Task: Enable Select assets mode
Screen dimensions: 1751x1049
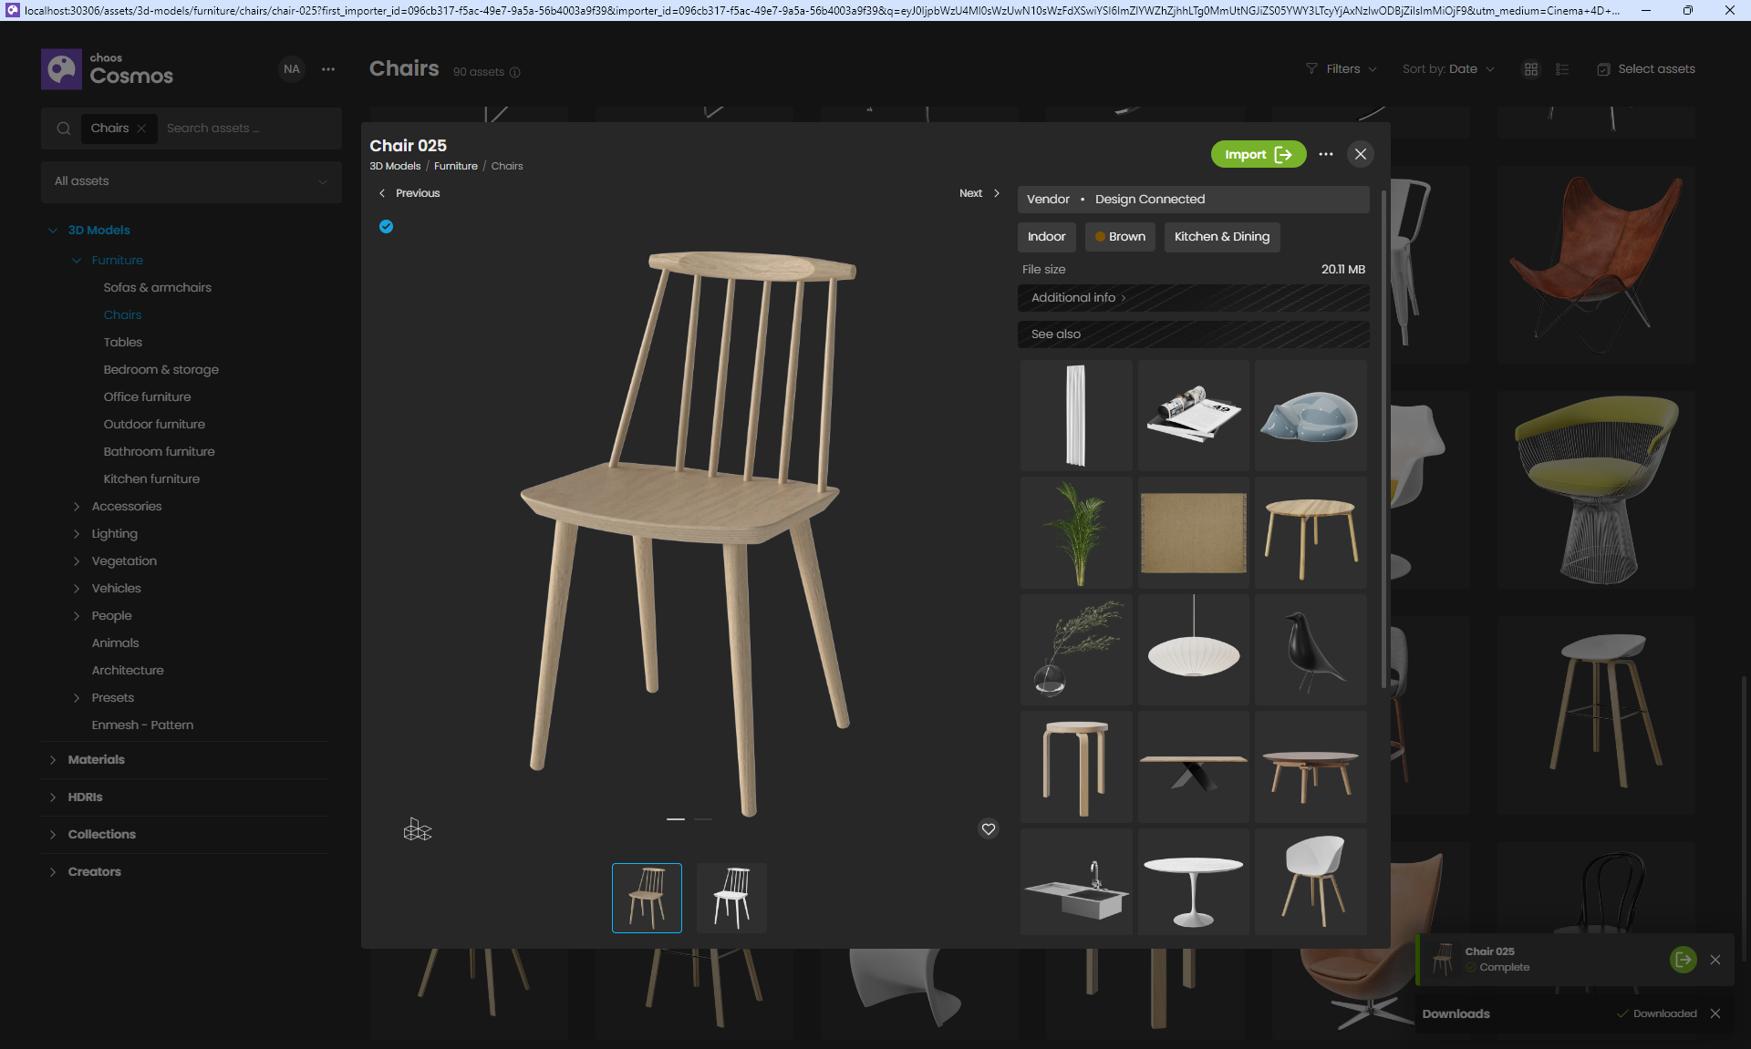Action: click(x=1646, y=69)
